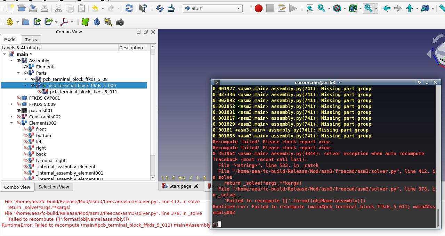Switch to the Tasks tab
The image size is (445, 236).
pos(31,39)
